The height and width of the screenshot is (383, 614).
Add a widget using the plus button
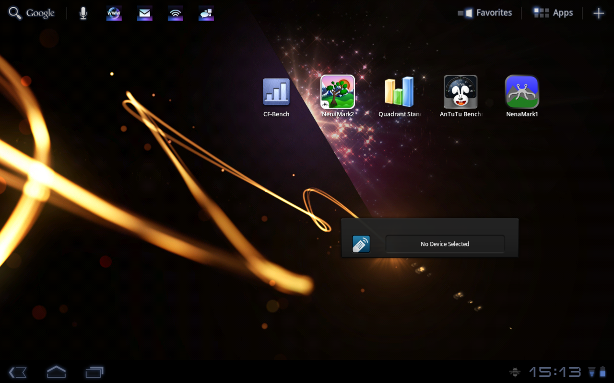click(599, 13)
